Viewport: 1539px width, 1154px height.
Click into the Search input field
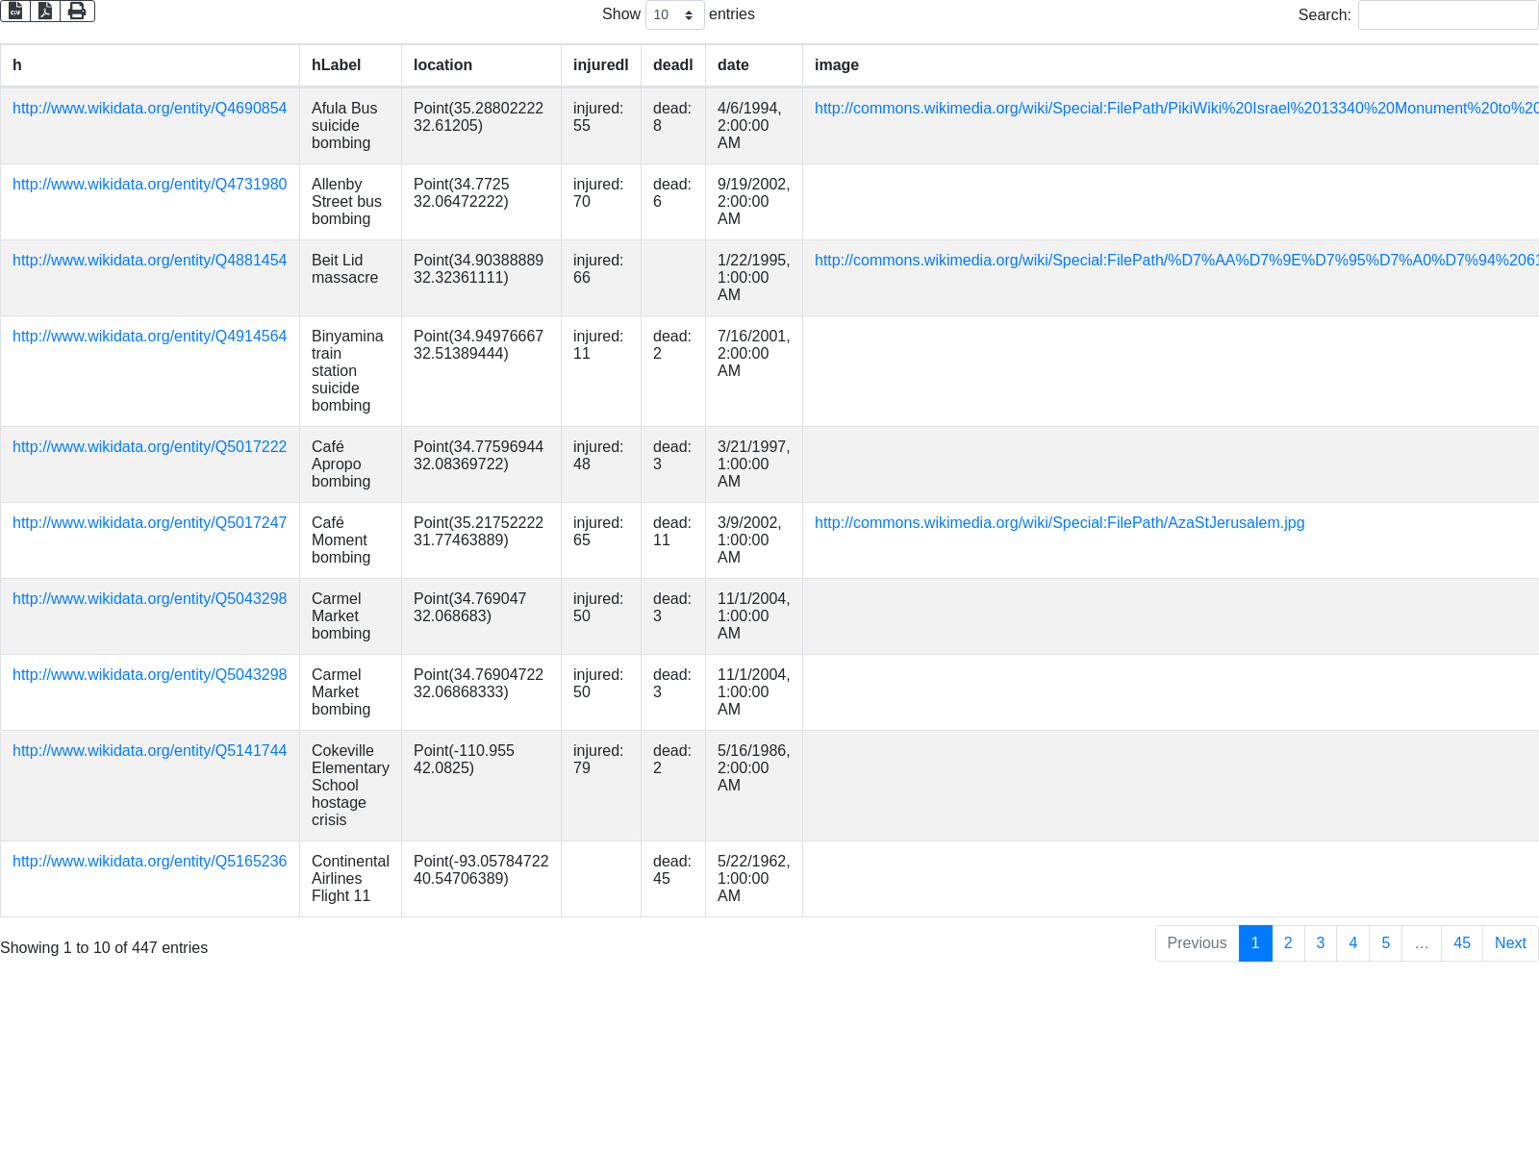point(1448,15)
